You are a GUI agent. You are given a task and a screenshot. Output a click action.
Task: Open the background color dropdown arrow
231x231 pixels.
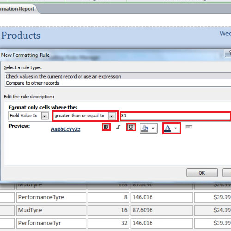pos(153,128)
